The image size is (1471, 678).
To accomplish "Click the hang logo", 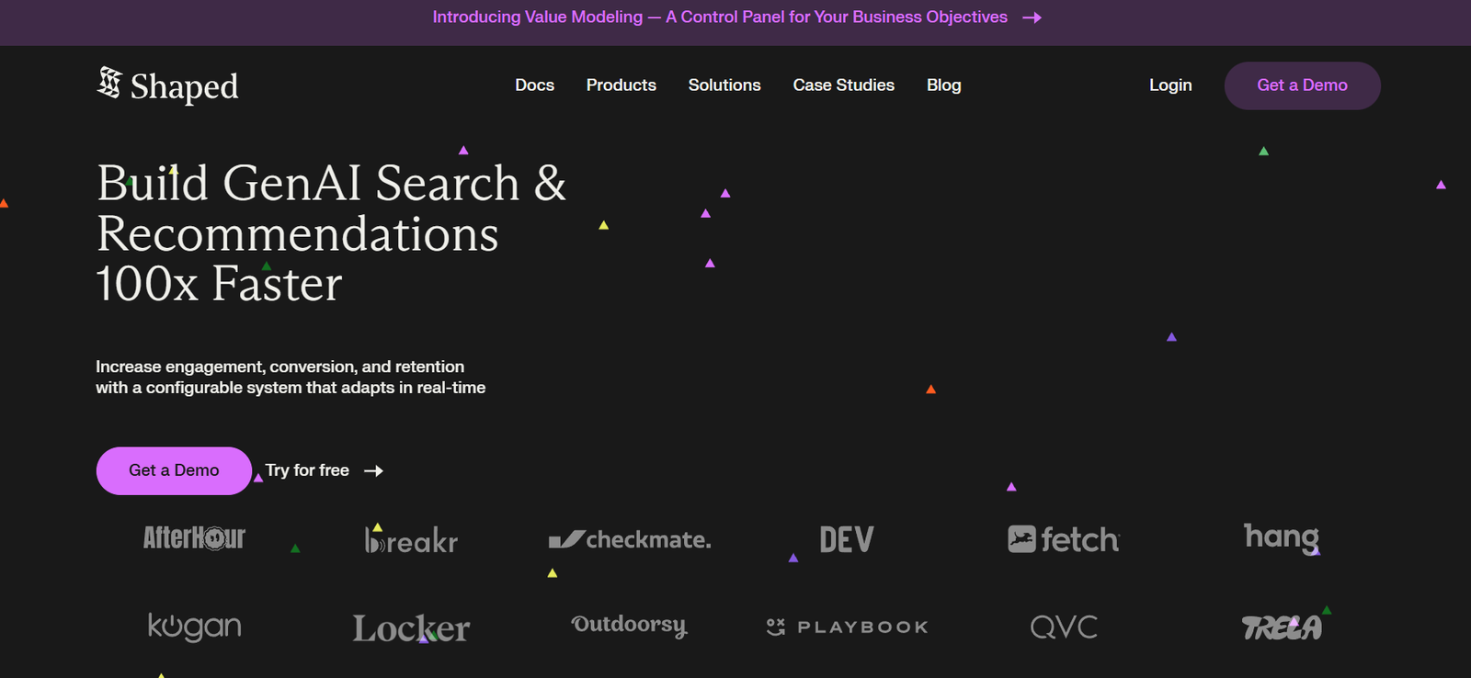I will coord(1281,537).
